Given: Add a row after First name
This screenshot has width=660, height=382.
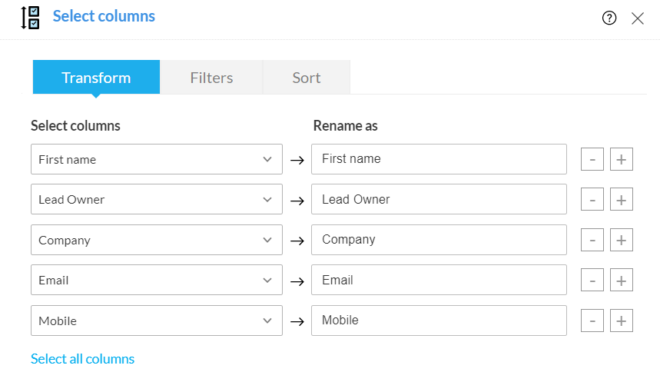Looking at the screenshot, I should click(622, 160).
